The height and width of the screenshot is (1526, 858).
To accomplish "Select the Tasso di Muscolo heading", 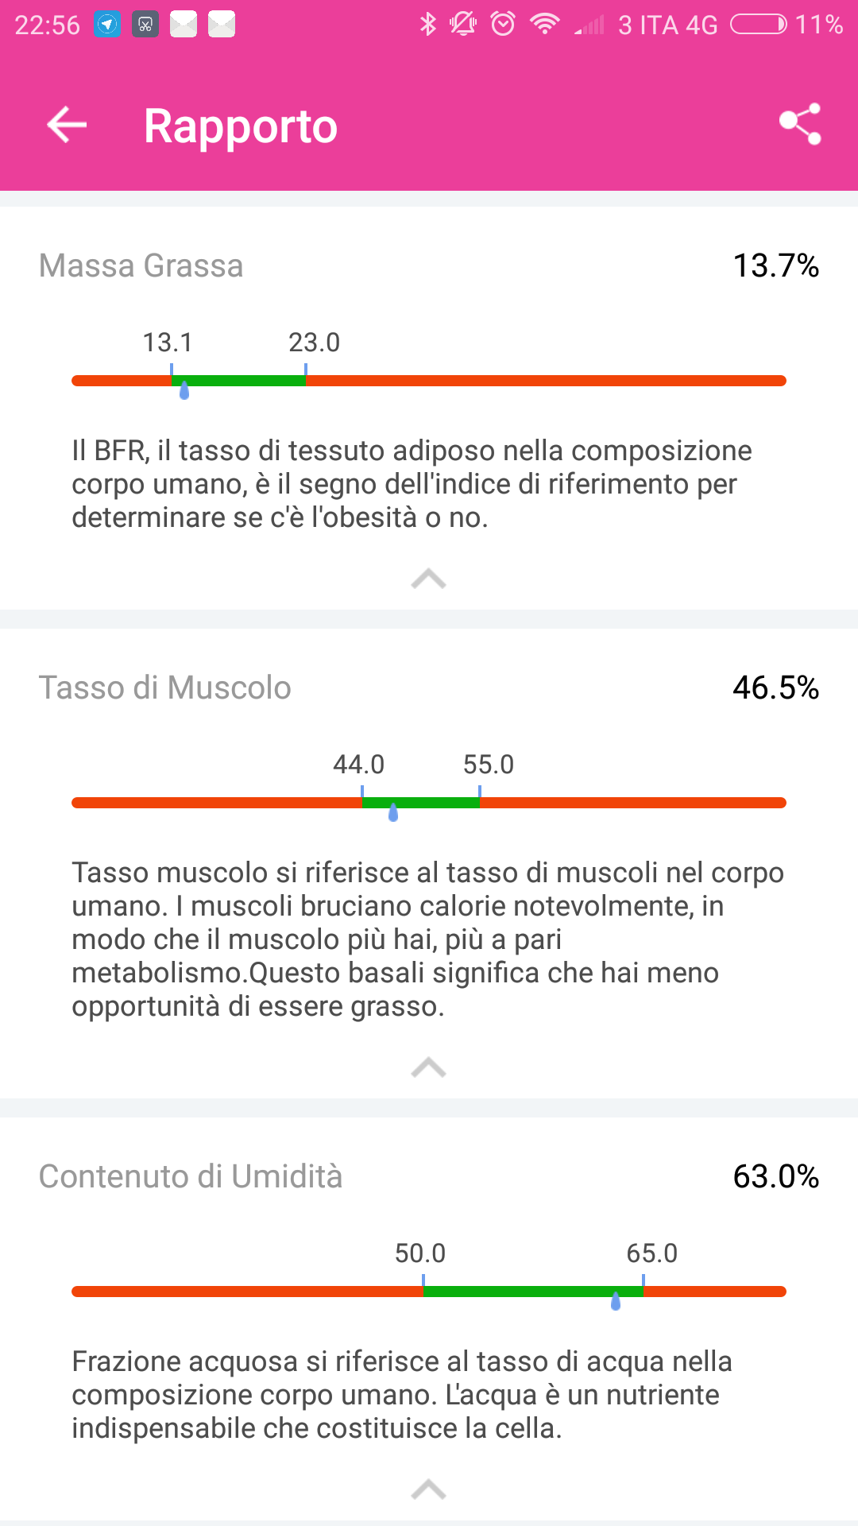I will [165, 687].
